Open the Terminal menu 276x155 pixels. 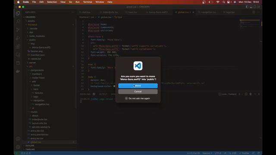[88, 2]
